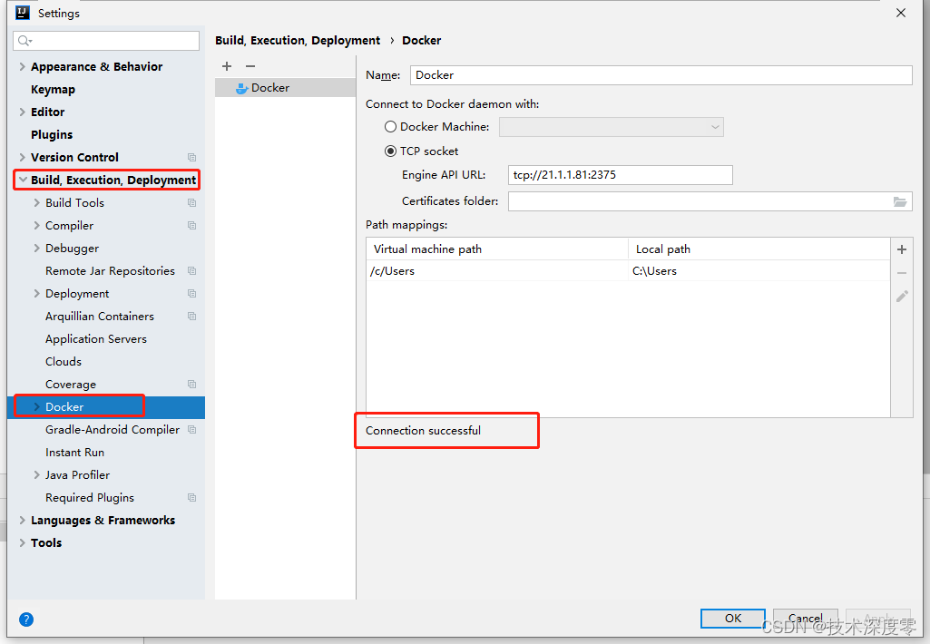Select TCP socket radio button
The image size is (930, 644).
(390, 151)
